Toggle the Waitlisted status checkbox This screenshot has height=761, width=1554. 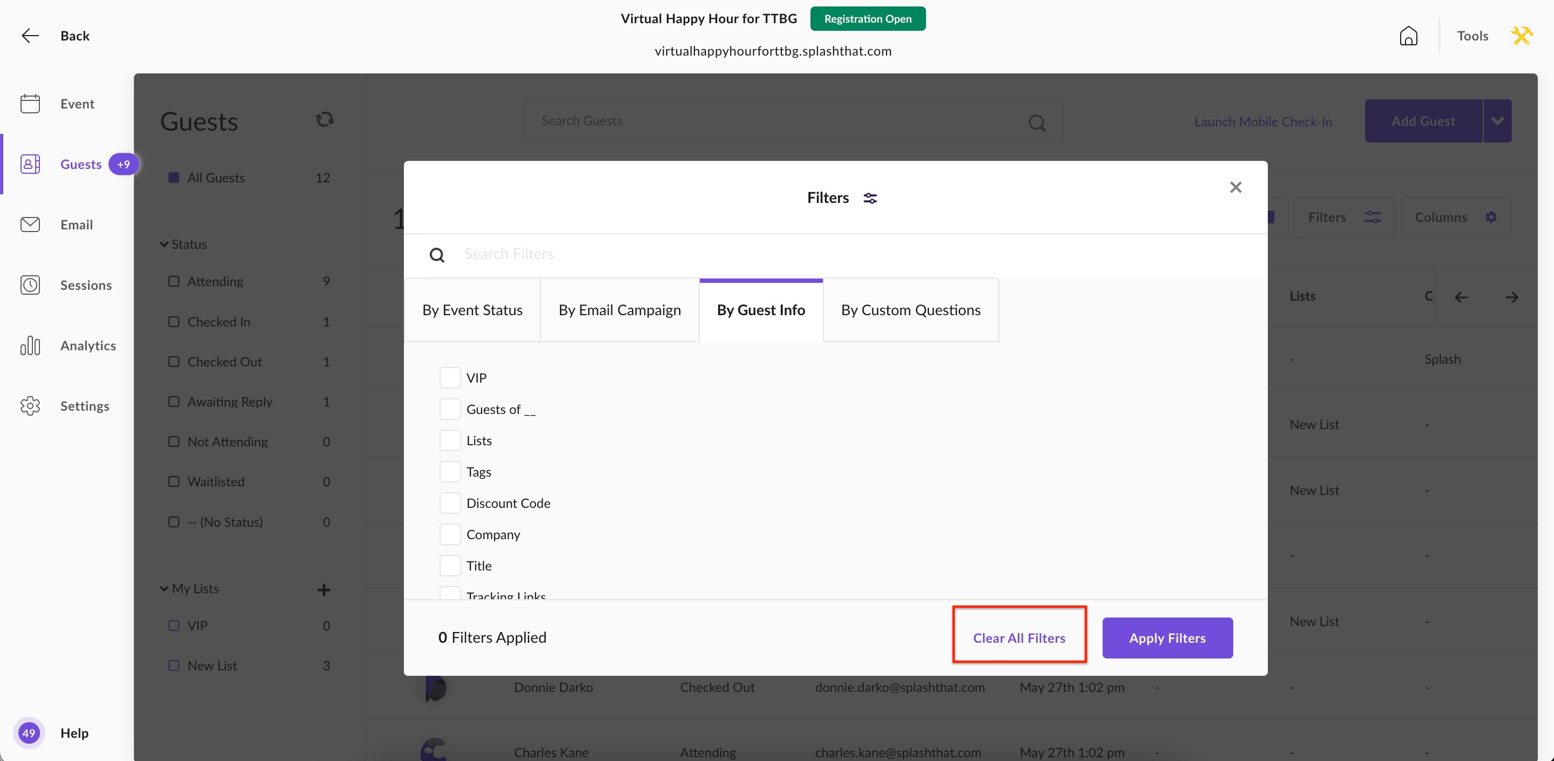(x=174, y=481)
